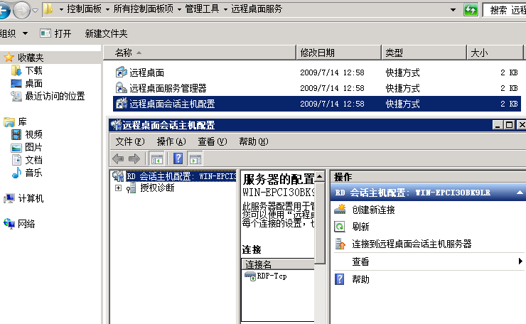
Task: Open the 文件(F) menu
Action: pyautogui.click(x=130, y=141)
